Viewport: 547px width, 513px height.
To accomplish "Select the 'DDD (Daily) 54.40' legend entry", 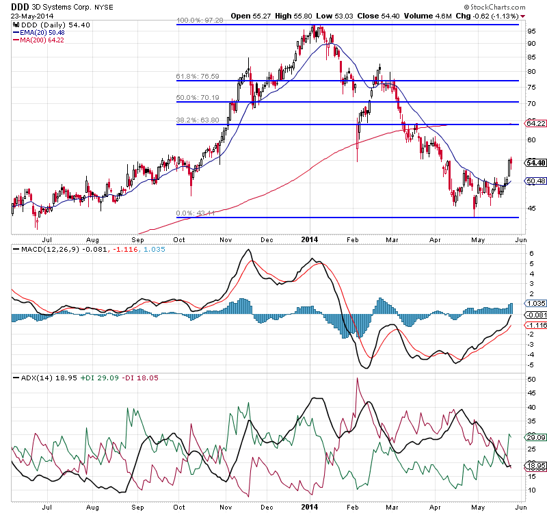I will point(55,25).
